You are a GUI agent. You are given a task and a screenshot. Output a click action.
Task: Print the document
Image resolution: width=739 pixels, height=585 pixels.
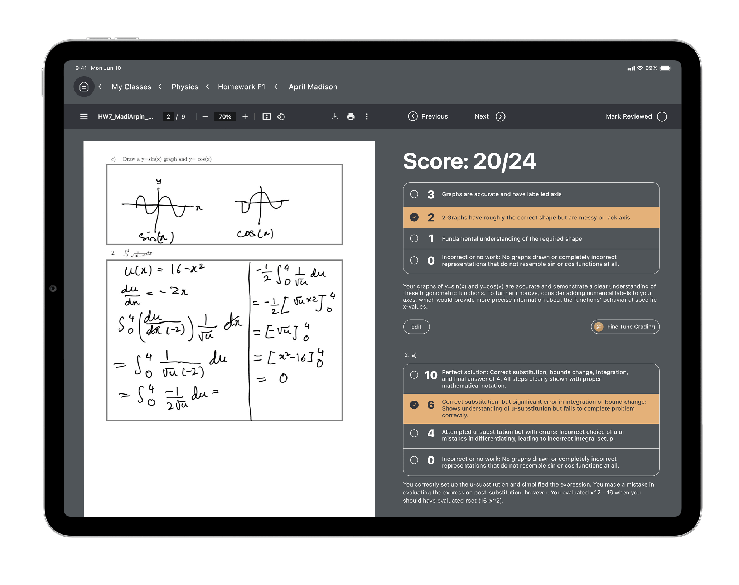pyautogui.click(x=351, y=116)
